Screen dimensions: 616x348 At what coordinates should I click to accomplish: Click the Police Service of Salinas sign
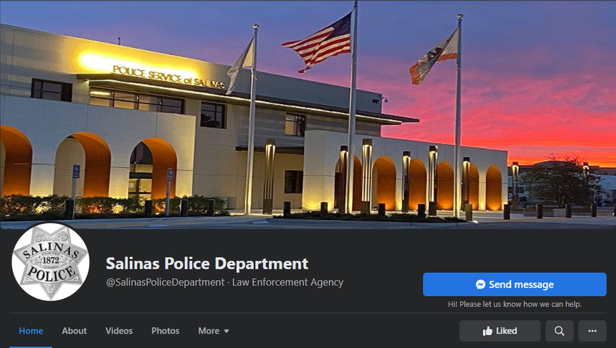click(169, 77)
